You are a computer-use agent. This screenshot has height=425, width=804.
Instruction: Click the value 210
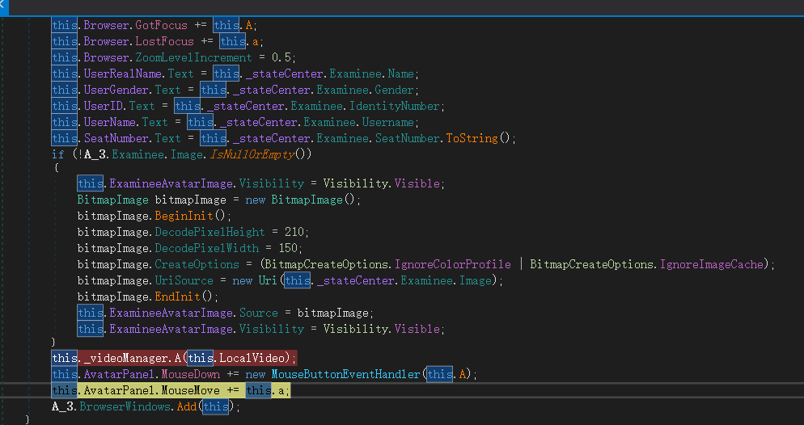click(x=294, y=232)
